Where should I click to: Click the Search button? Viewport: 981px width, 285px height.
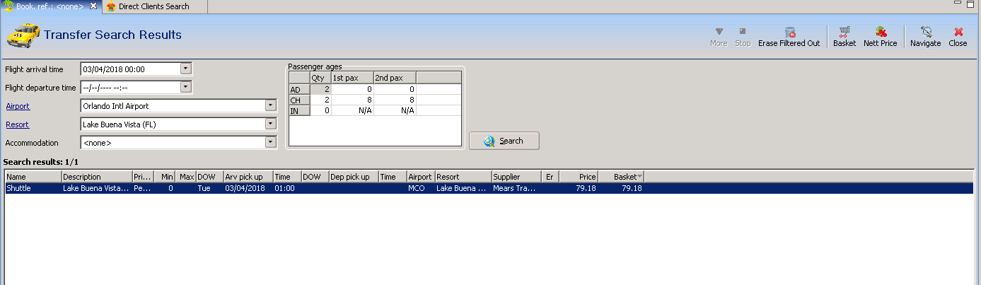[x=504, y=141]
